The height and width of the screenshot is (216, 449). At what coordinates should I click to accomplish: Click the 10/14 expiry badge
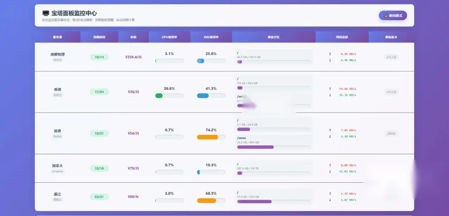click(x=99, y=57)
